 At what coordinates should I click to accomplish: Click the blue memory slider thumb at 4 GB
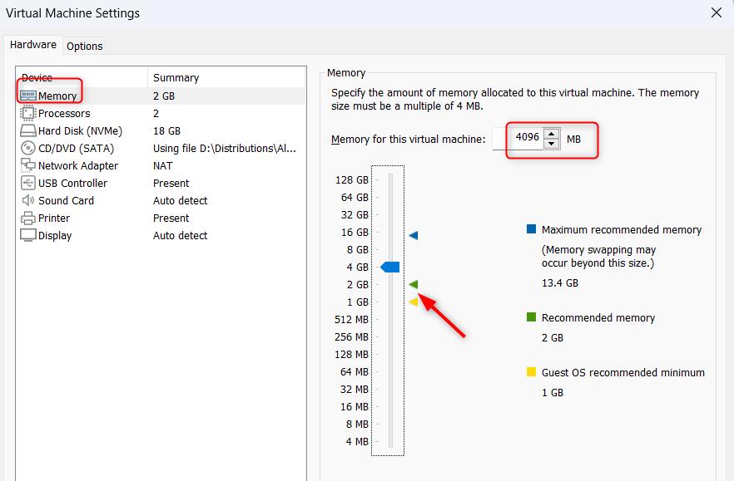coord(390,267)
